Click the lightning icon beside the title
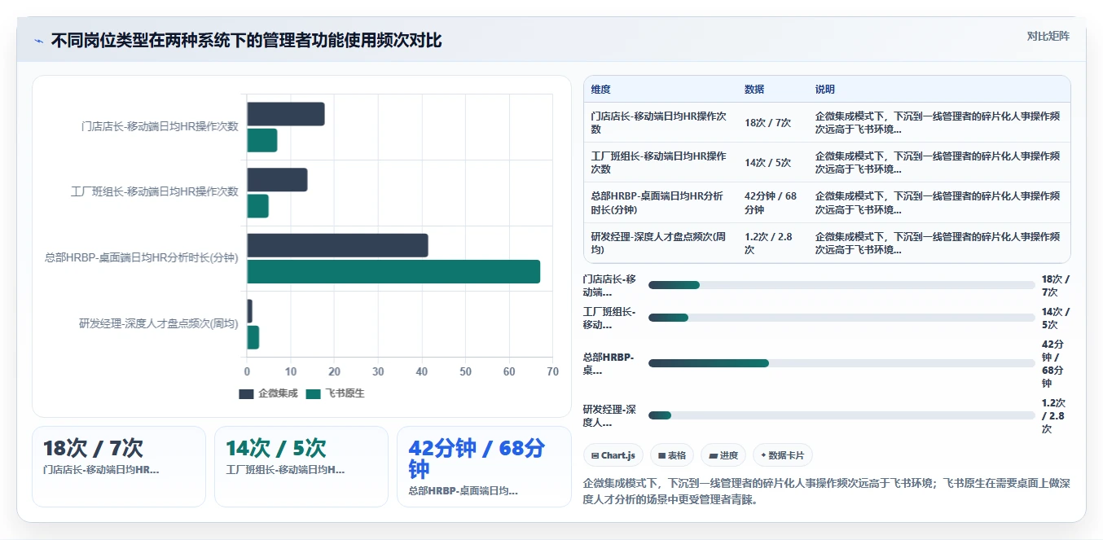Screen dimensions: 1103x540 [39, 41]
